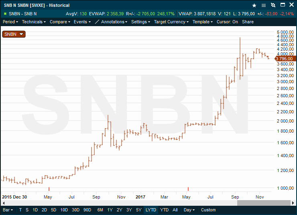Select the 30D range
Viewport: 297px width, 215px height.
tap(75, 210)
